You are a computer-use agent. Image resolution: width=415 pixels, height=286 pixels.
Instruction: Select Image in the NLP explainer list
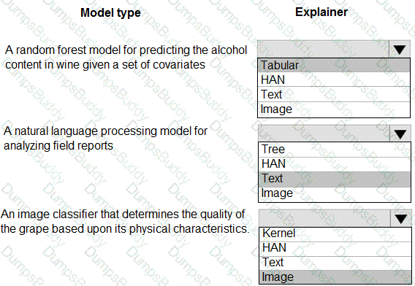click(x=335, y=193)
